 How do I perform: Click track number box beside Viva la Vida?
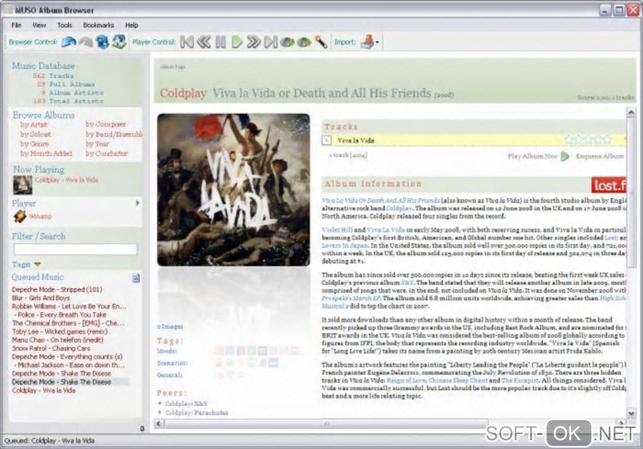(x=327, y=140)
